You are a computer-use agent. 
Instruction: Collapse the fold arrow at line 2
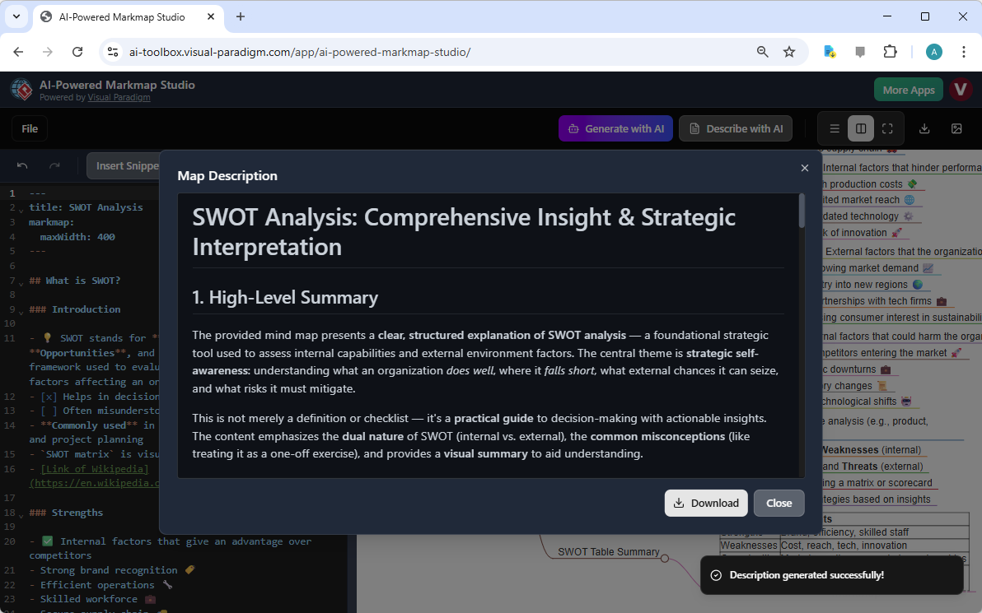pos(21,209)
